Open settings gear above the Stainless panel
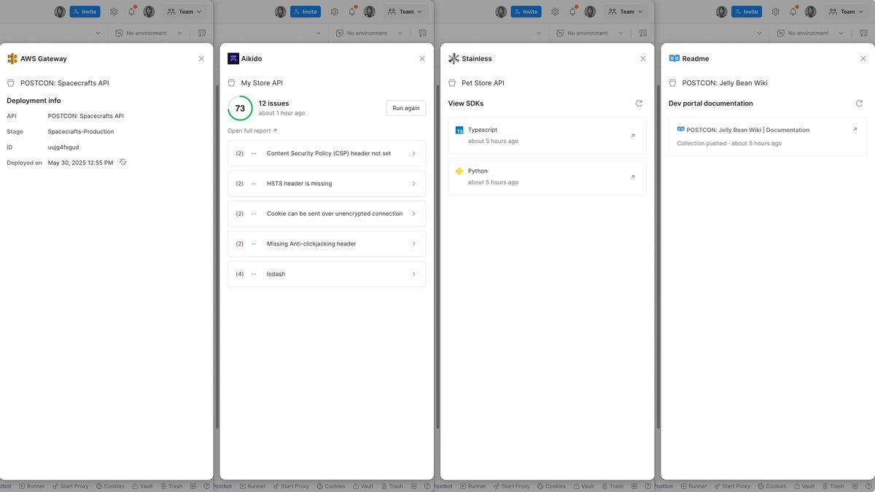The image size is (875, 492). pos(555,12)
